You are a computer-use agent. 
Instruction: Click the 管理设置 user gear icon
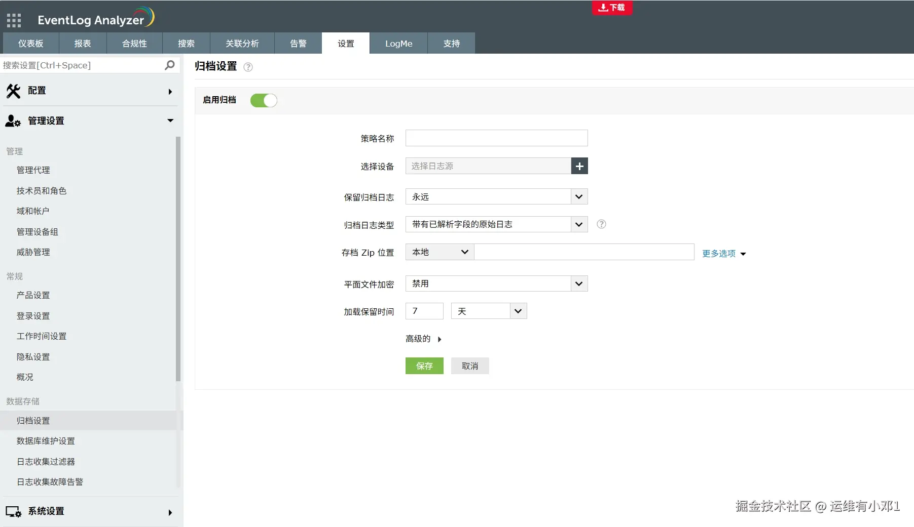(x=13, y=121)
